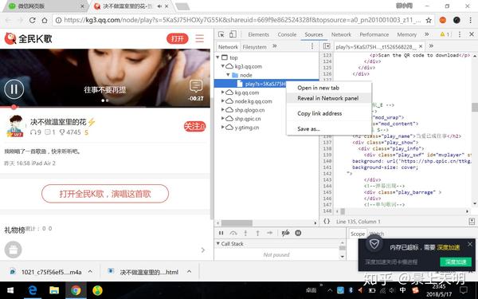Expand the shp.qlogo.cn domain

coord(223,110)
